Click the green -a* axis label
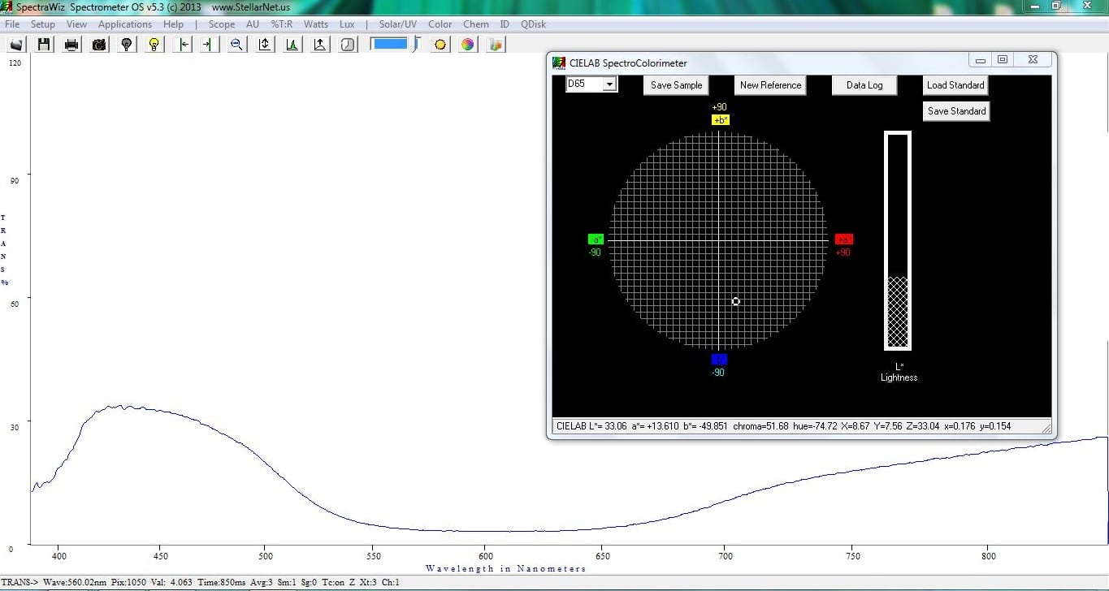This screenshot has width=1109, height=591. pos(596,239)
